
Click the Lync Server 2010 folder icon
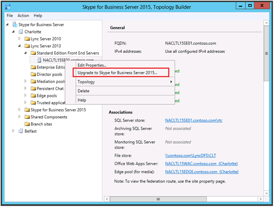[27, 39]
